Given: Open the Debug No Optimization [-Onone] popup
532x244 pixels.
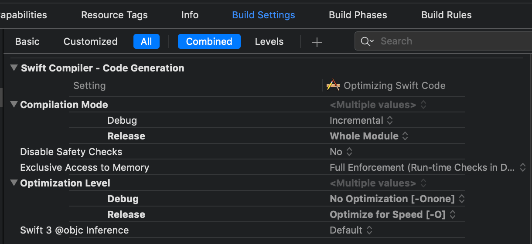Looking at the screenshot, I should [x=397, y=199].
